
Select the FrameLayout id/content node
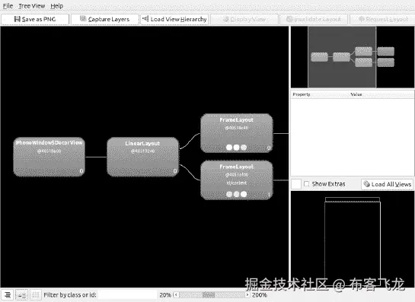[x=237, y=180]
